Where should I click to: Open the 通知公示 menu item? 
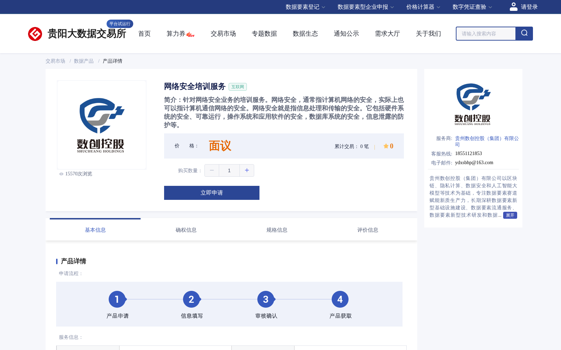(346, 34)
